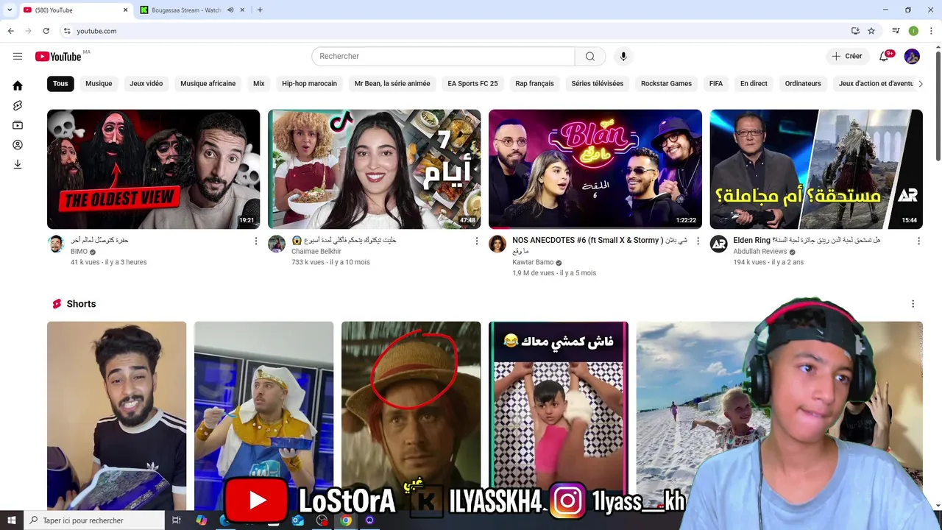Open Chrome media controls icon
This screenshot has width=942, height=530.
pos(896,31)
